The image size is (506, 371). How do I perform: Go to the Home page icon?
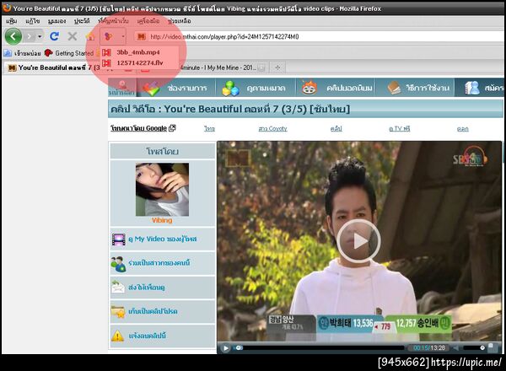(x=90, y=36)
